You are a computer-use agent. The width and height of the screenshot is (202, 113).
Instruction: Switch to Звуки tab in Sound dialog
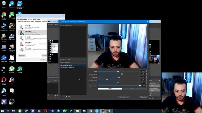34,19
